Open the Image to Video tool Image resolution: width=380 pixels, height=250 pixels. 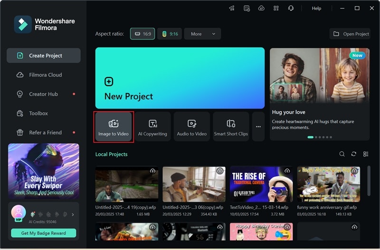coord(114,126)
